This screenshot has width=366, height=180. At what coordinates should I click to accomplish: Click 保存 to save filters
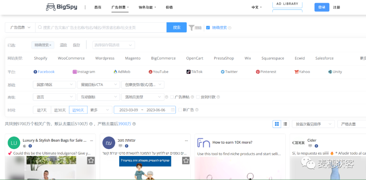(x=77, y=45)
